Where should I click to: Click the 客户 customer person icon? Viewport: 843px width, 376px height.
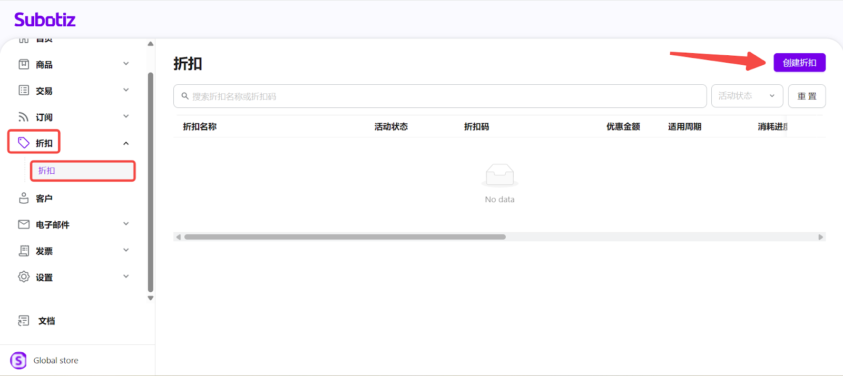pyautogui.click(x=24, y=199)
